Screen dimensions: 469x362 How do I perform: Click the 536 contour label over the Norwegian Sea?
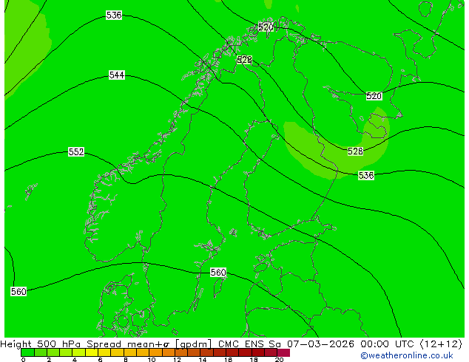pyautogui.click(x=114, y=15)
